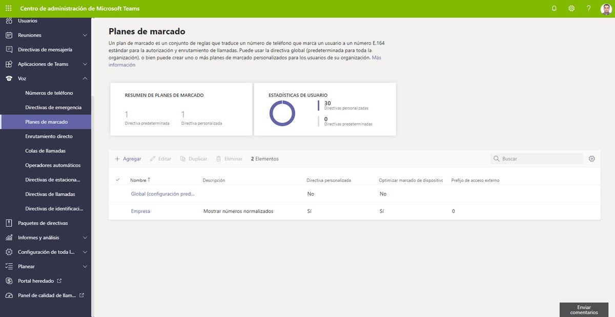
Task: Click the Usuarios sidebar icon
Action: pos(9,20)
